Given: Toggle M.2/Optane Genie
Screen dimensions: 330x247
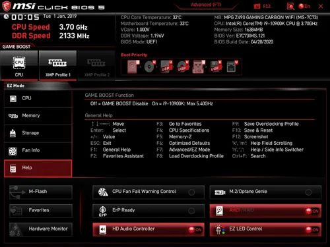Looking at the screenshot, I should (265, 192).
